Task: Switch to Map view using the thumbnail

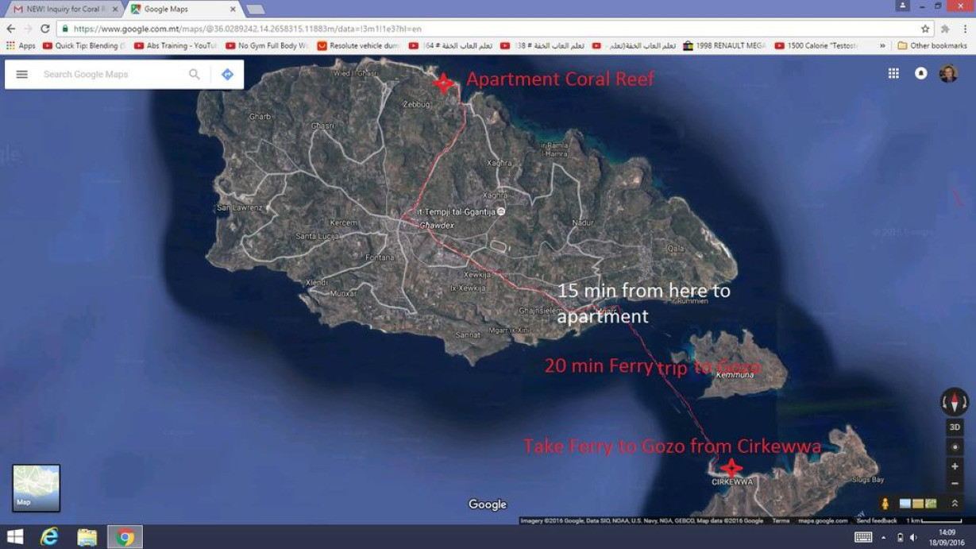Action: tap(37, 488)
